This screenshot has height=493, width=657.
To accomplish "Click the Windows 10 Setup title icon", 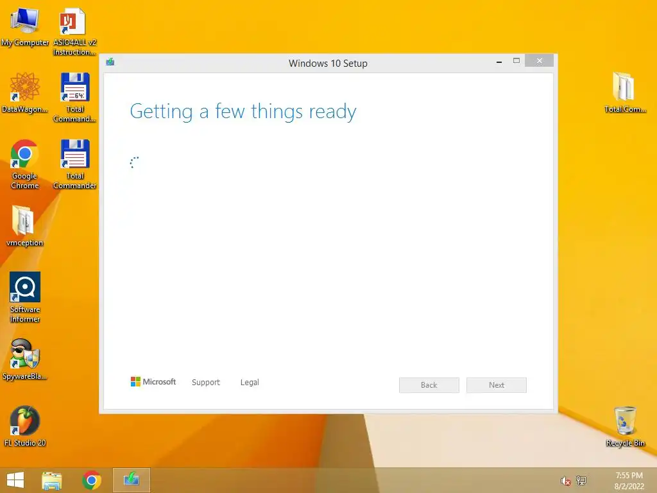I will pyautogui.click(x=110, y=62).
